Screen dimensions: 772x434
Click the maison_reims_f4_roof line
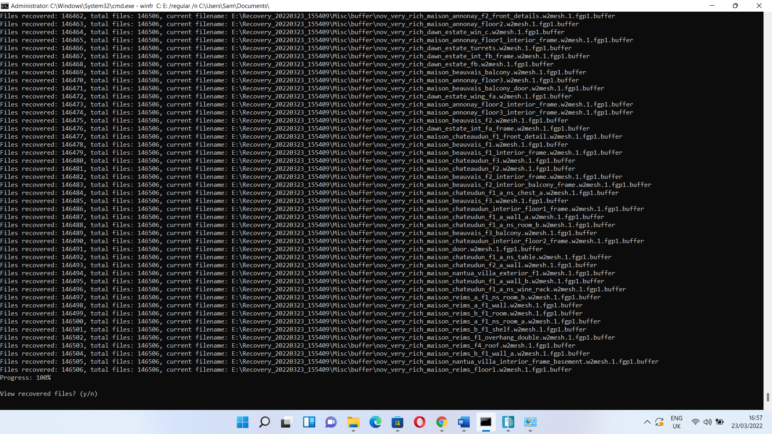[287, 346]
